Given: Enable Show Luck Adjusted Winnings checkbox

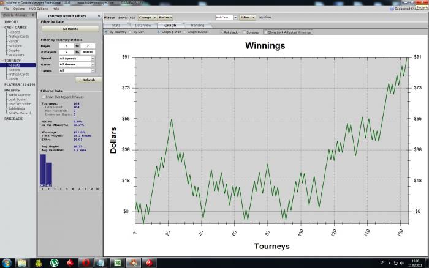Looking at the screenshot, I should 265,32.
